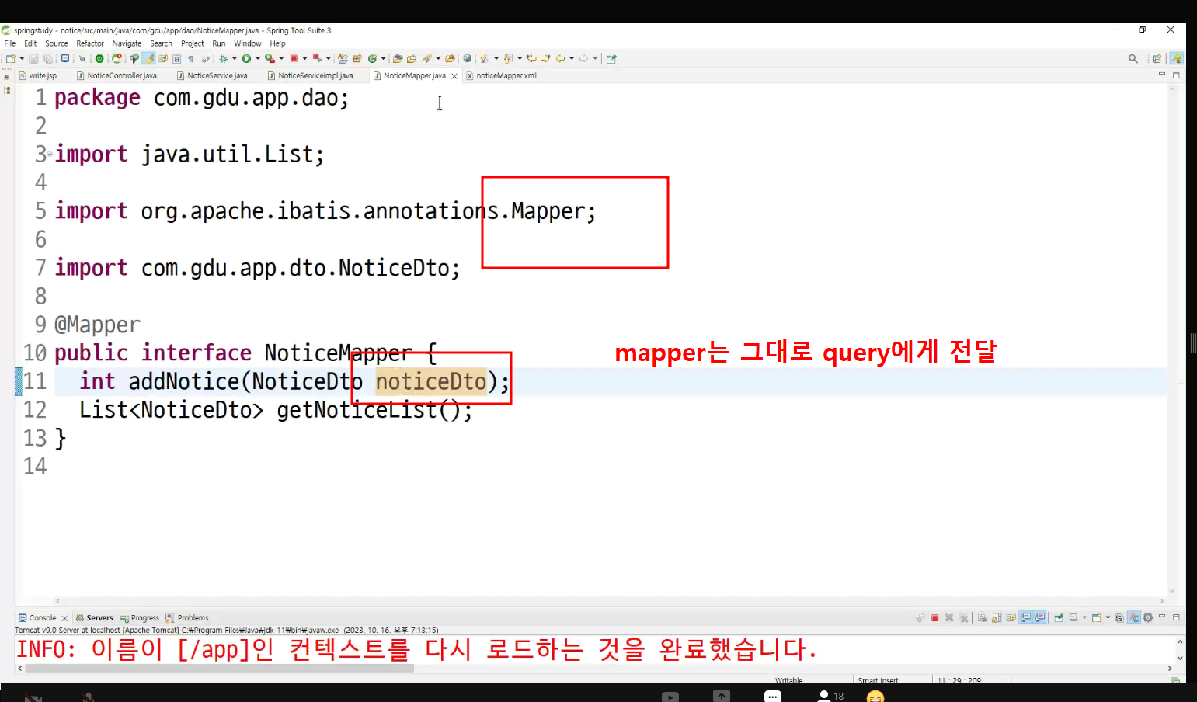
Task: Select the Problems view tab
Action: (187, 618)
